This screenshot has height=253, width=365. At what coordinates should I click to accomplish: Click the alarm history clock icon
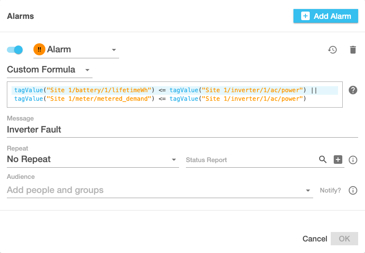332,50
